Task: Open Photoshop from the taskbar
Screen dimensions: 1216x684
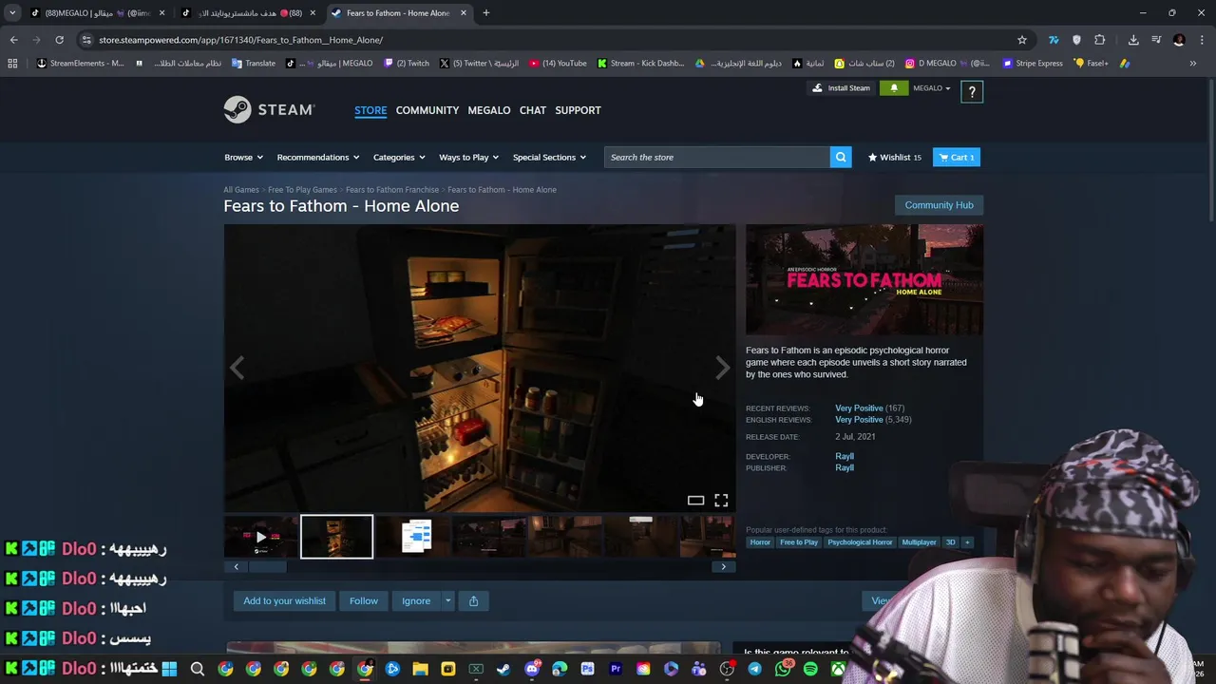Action: [587, 669]
